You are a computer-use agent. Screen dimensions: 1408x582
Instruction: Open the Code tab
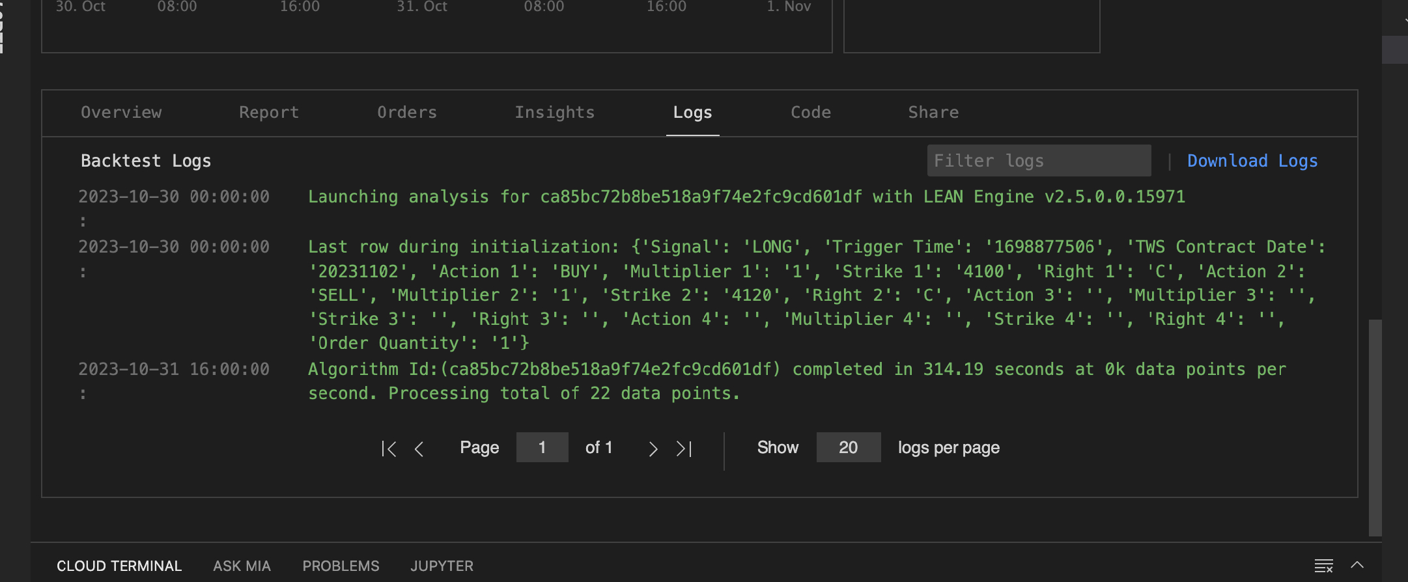(811, 113)
